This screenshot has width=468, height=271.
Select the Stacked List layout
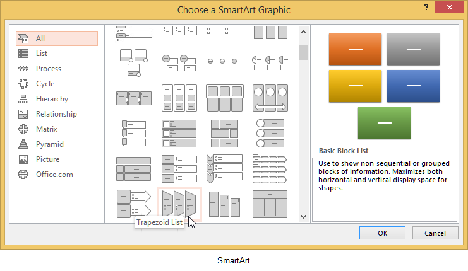179,63
